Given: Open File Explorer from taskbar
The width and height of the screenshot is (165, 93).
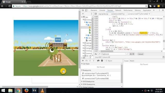Looking at the screenshot, I should coord(10,91).
